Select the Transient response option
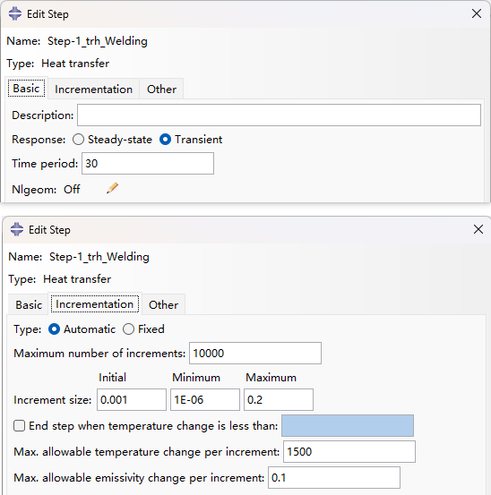This screenshot has height=495, width=491. click(165, 140)
